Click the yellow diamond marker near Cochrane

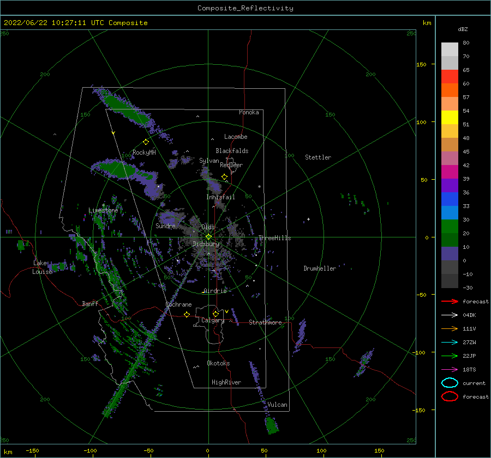click(x=187, y=314)
